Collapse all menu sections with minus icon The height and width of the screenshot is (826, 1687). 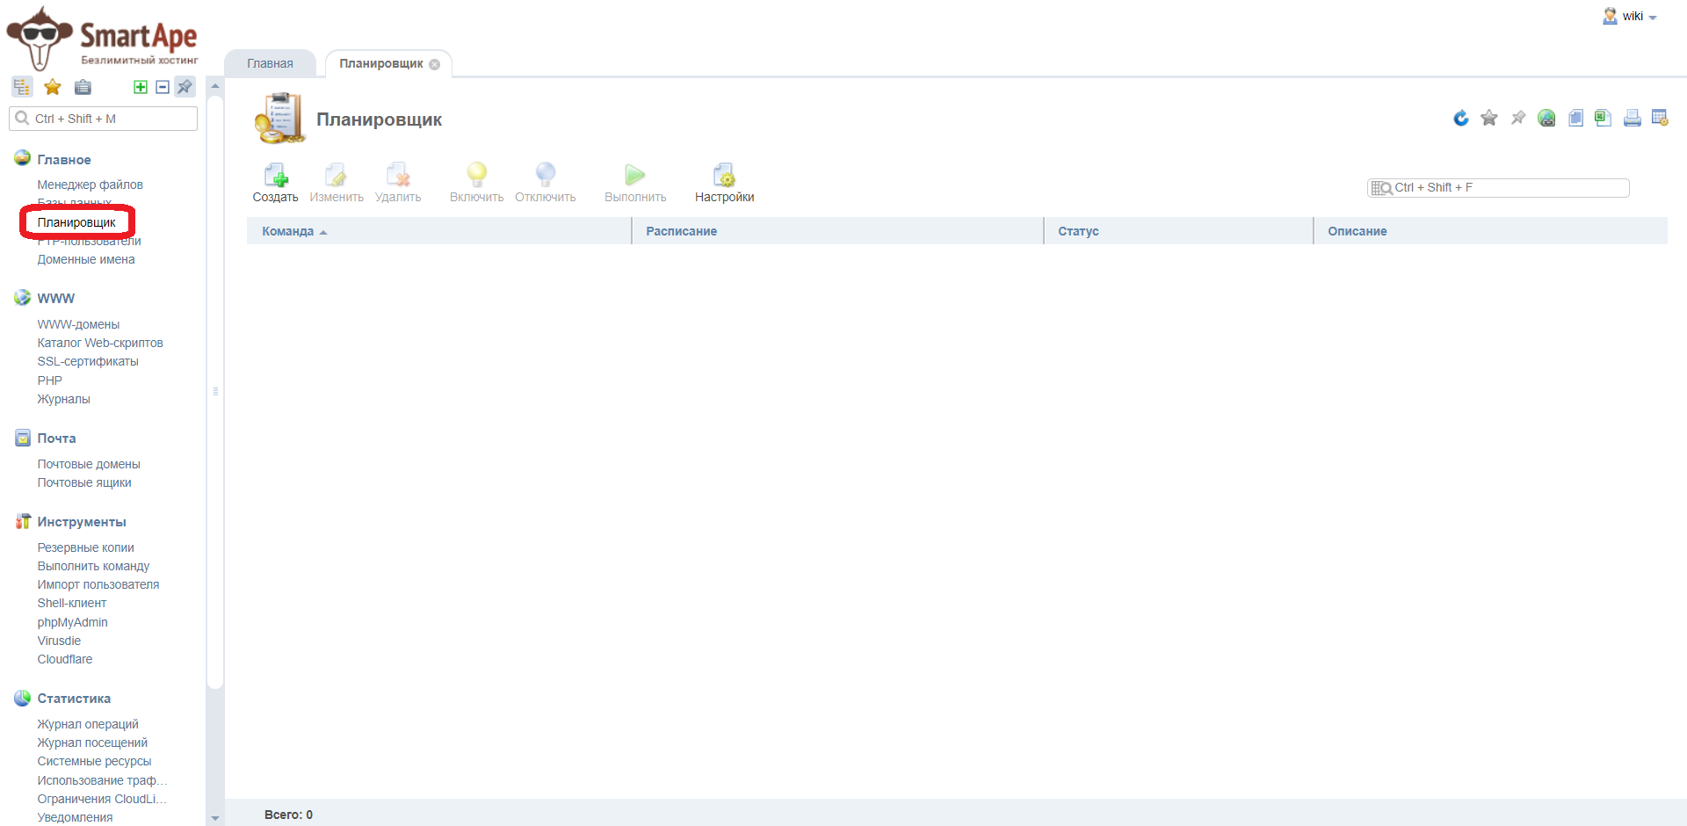(x=163, y=87)
